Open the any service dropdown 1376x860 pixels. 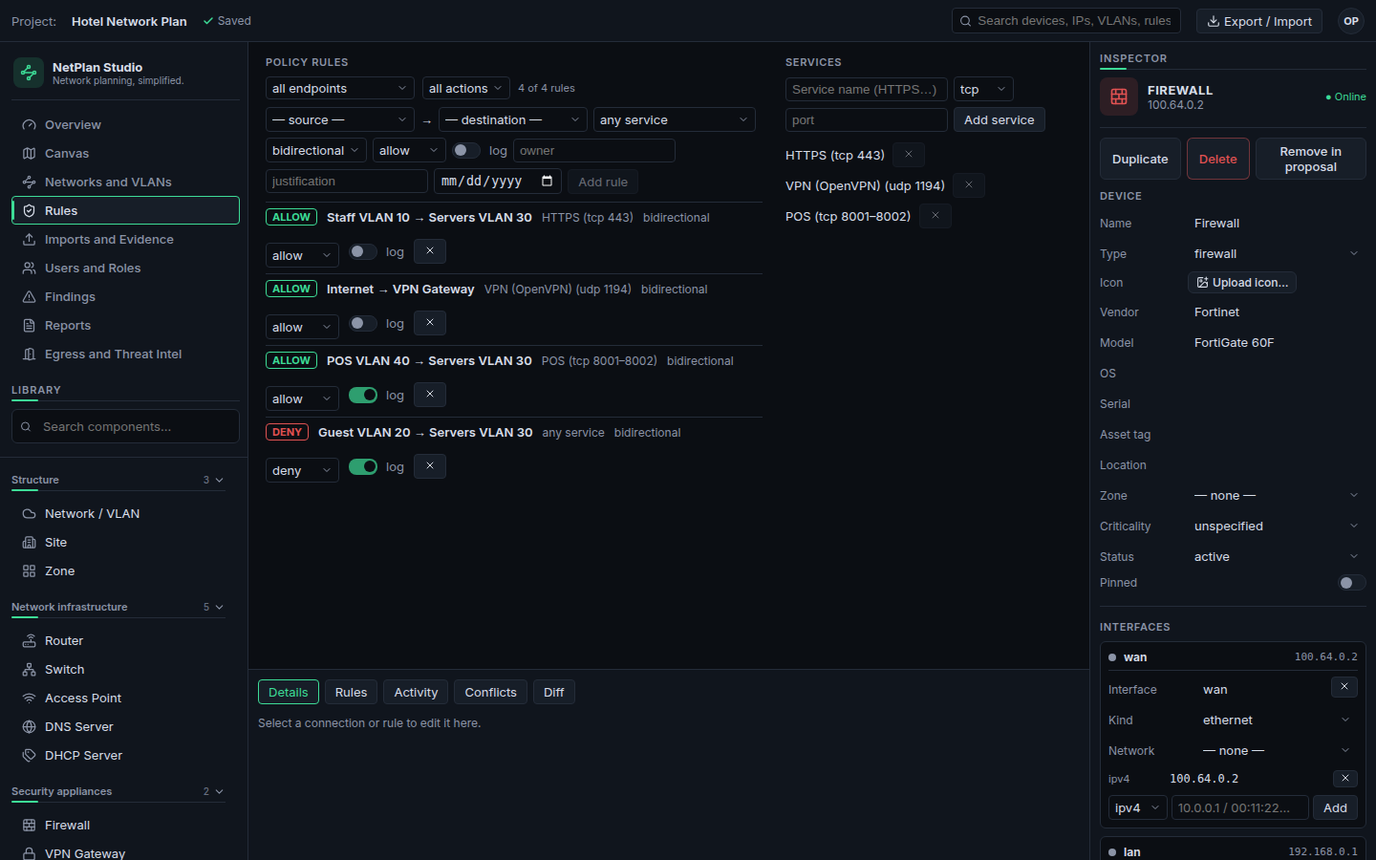click(675, 119)
